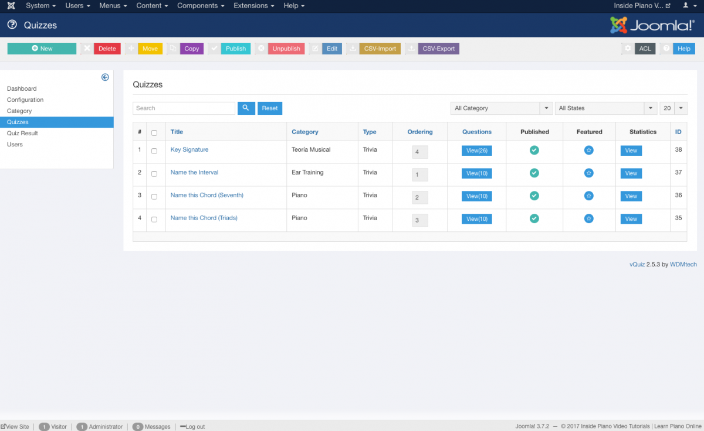This screenshot has height=431, width=704.
Task: Collapse sidebar using the blue arrow icon
Action: 105,77
